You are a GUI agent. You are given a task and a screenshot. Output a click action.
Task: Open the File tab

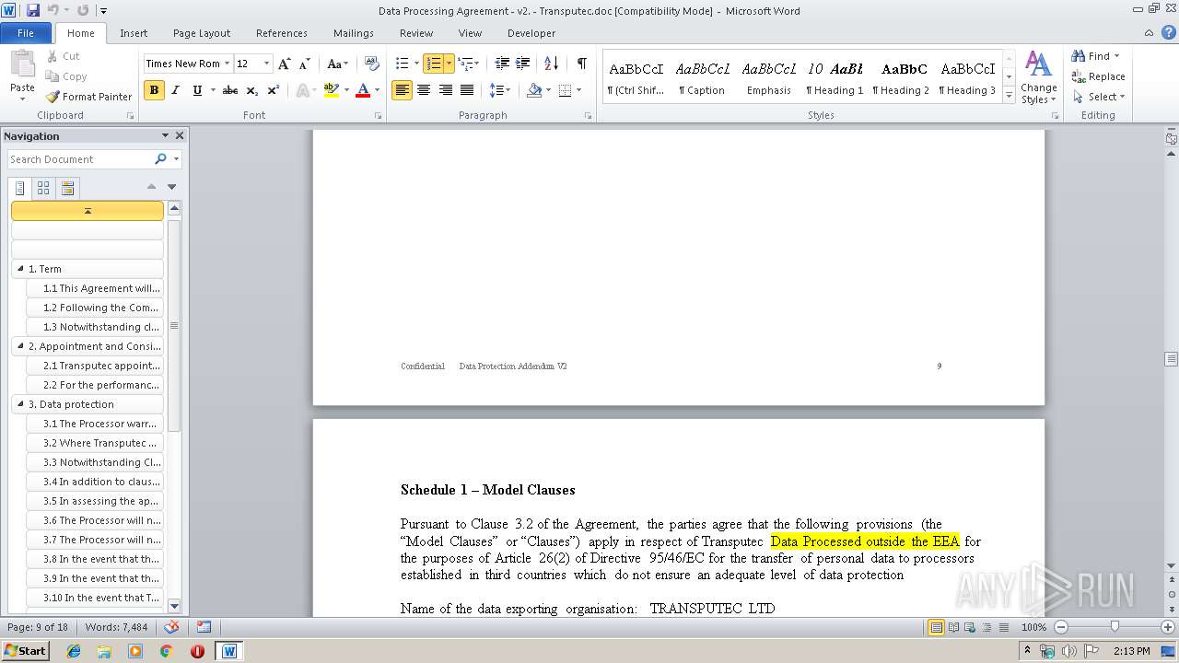pos(26,33)
